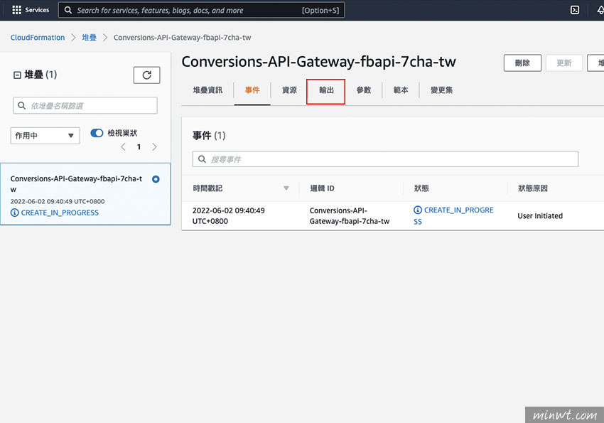The width and height of the screenshot is (604, 423).
Task: Click the info icon beside event status
Action: tap(418, 210)
